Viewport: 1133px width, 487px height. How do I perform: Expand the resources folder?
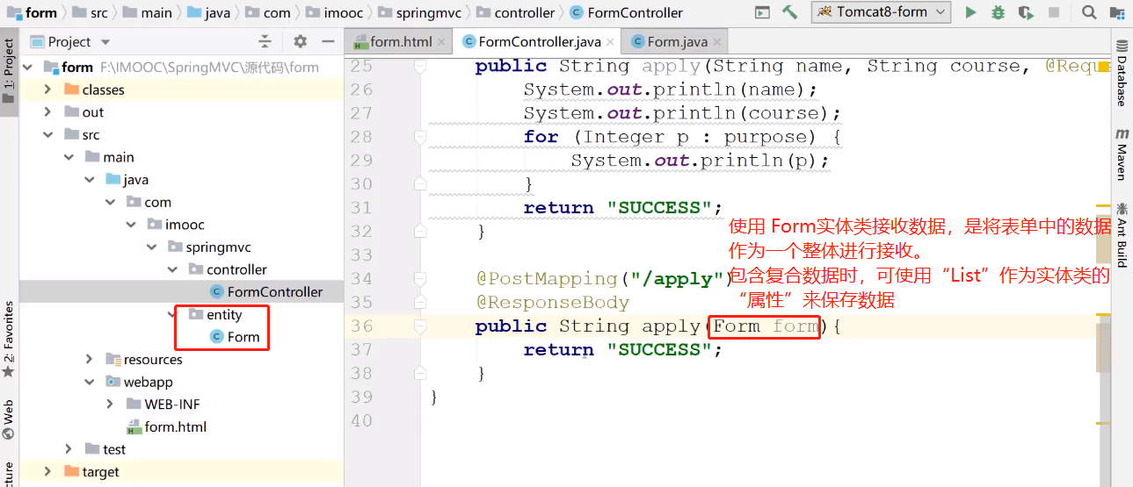click(89, 360)
